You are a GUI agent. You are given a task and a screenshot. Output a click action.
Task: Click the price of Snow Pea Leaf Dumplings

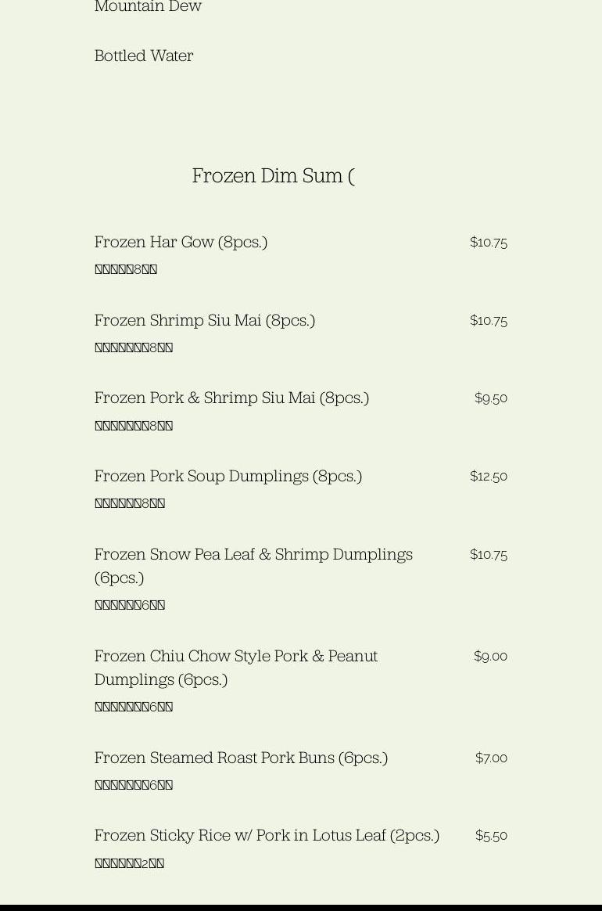(x=488, y=554)
